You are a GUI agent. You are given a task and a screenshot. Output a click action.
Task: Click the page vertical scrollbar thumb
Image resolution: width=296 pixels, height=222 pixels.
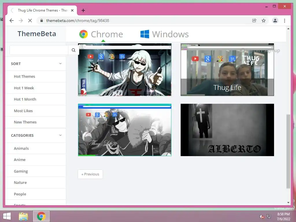coord(288,151)
